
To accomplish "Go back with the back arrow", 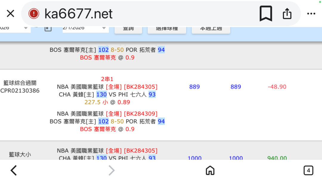I will pos(14,170).
